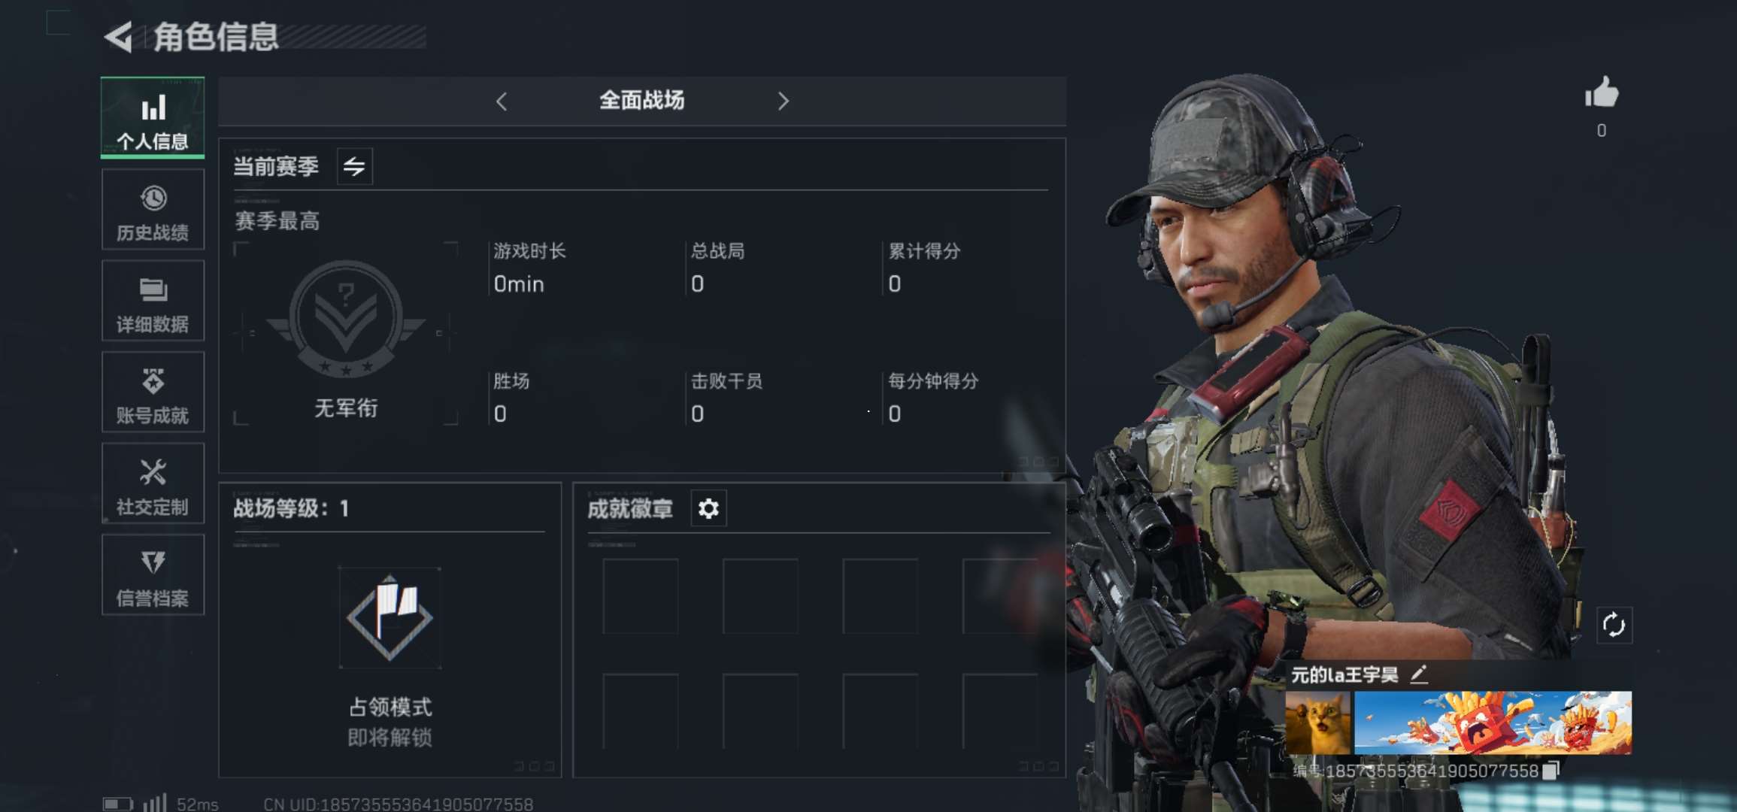Click the french fries banner image
This screenshot has width=1737, height=812.
1493,723
